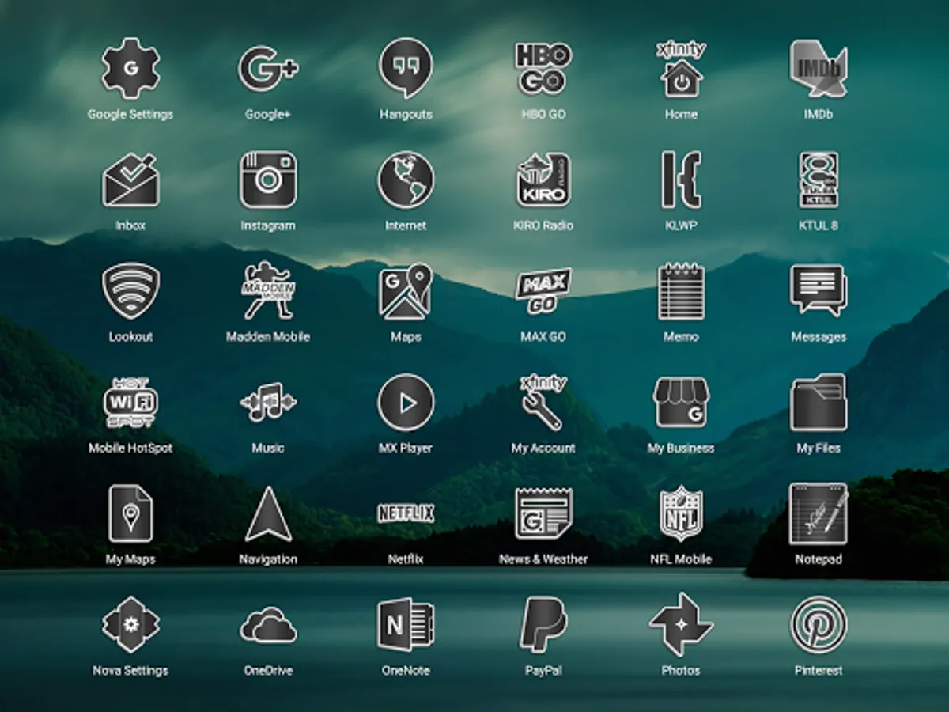Open the Photos pinwheel icon
The width and height of the screenshot is (949, 712).
[x=681, y=625]
